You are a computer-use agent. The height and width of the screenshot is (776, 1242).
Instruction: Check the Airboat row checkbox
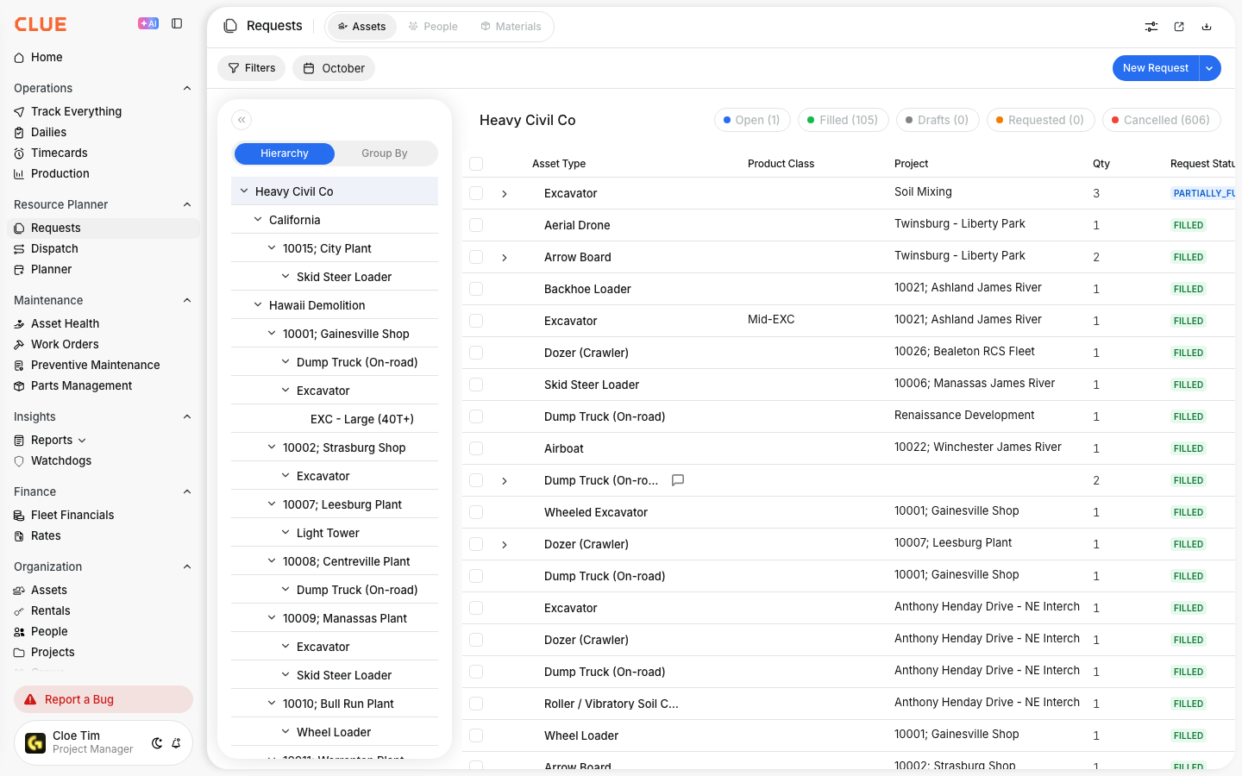(x=476, y=448)
